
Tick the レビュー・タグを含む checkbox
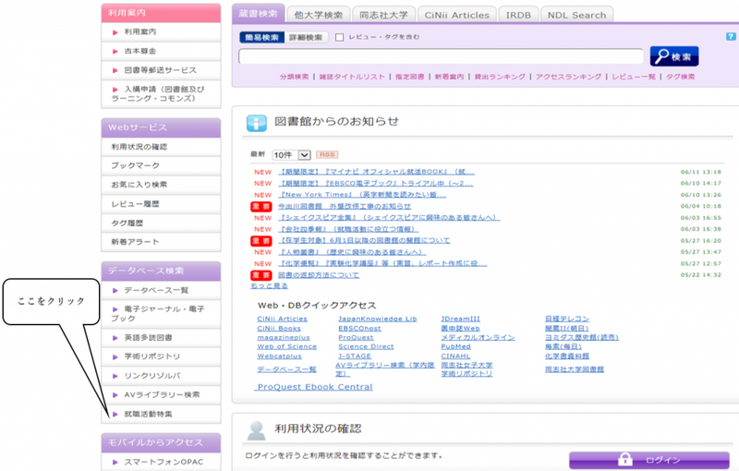(339, 37)
